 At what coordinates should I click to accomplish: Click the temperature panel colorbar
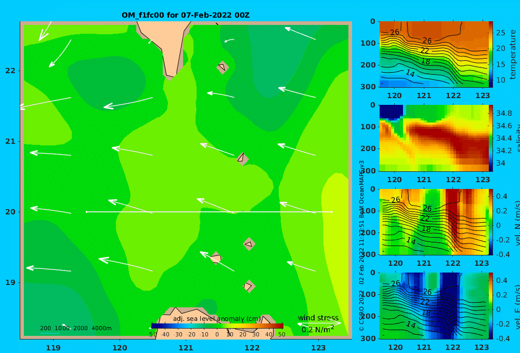coord(491,55)
